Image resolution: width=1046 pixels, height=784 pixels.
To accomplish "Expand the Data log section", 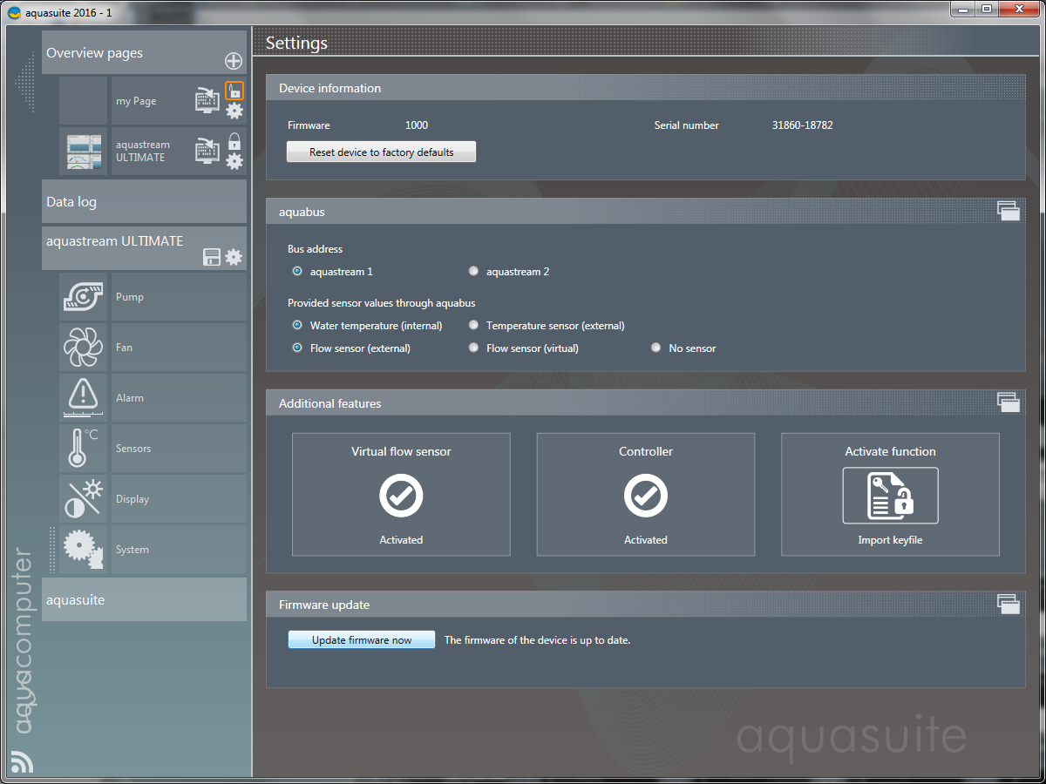I will click(145, 202).
